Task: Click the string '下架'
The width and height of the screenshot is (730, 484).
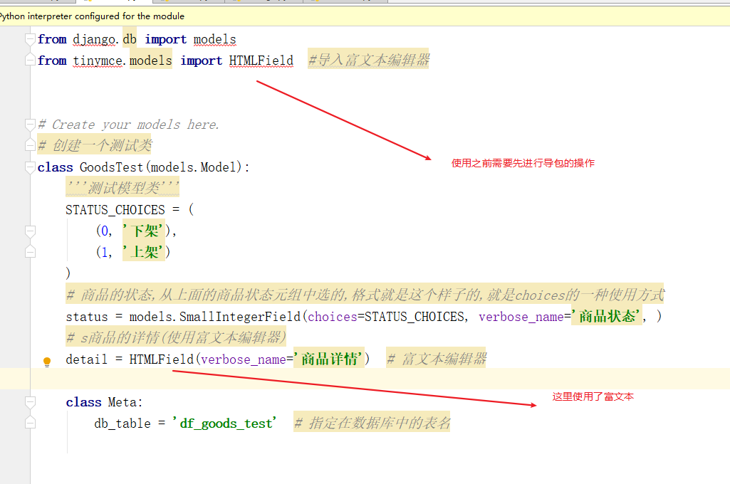Action: point(144,231)
